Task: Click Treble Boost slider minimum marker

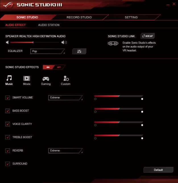Action: click(x=95, y=138)
